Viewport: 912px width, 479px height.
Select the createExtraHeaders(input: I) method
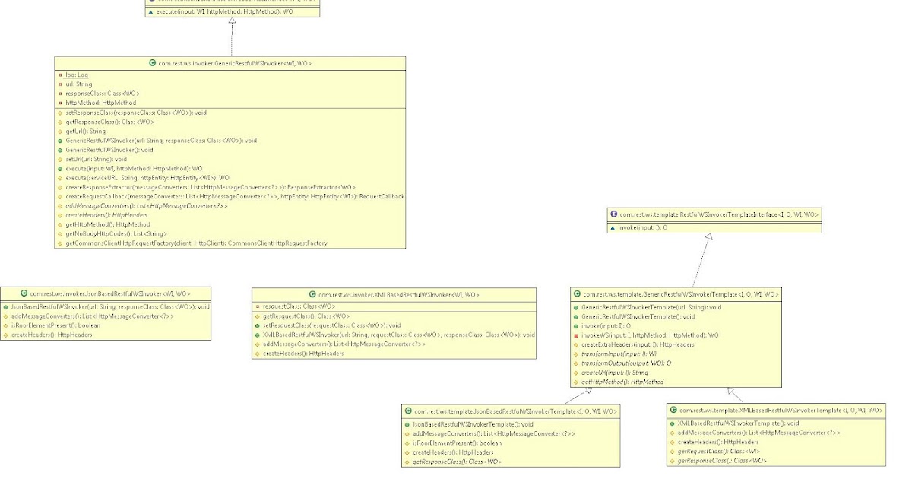(x=638, y=344)
